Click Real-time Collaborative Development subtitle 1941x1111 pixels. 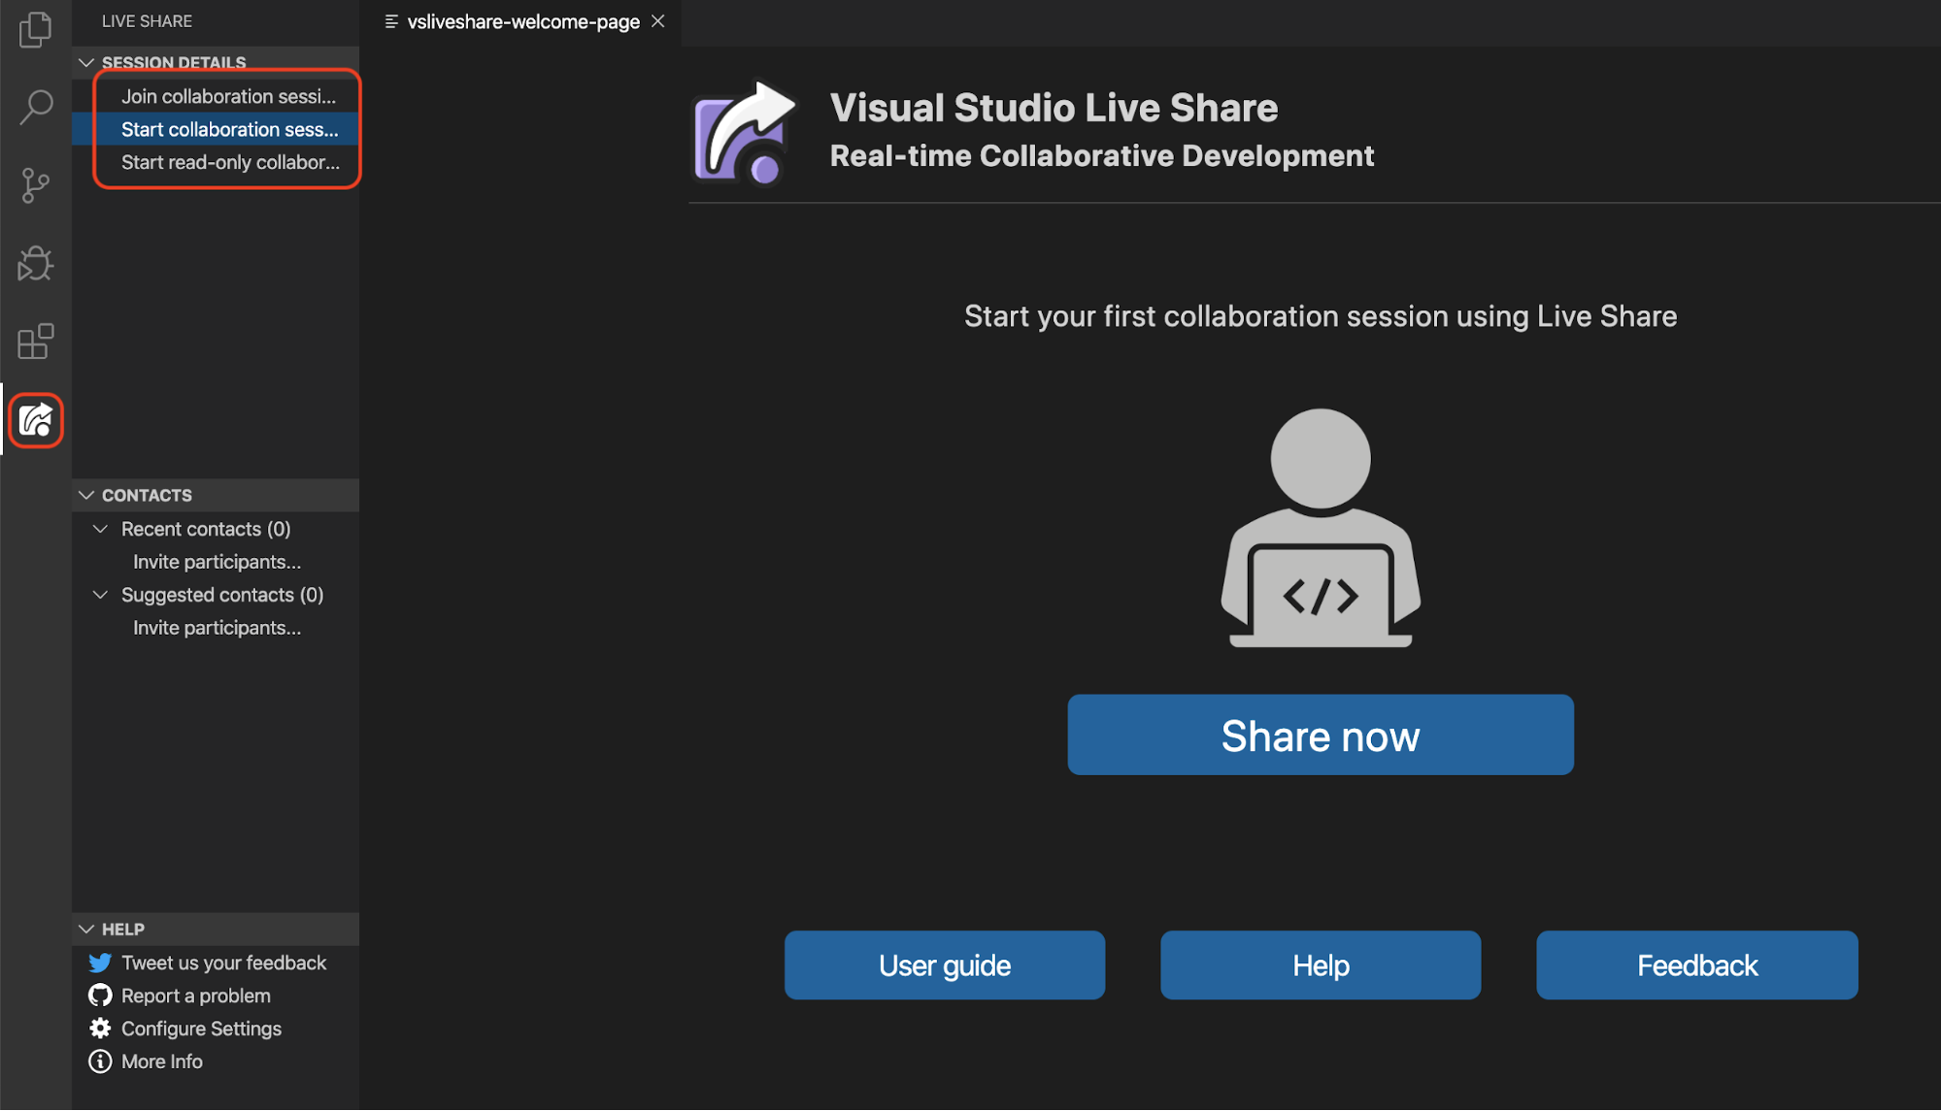tap(1102, 155)
